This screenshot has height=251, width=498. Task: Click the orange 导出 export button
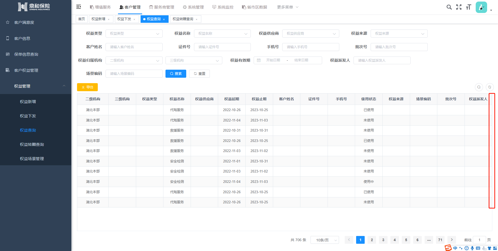87,87
